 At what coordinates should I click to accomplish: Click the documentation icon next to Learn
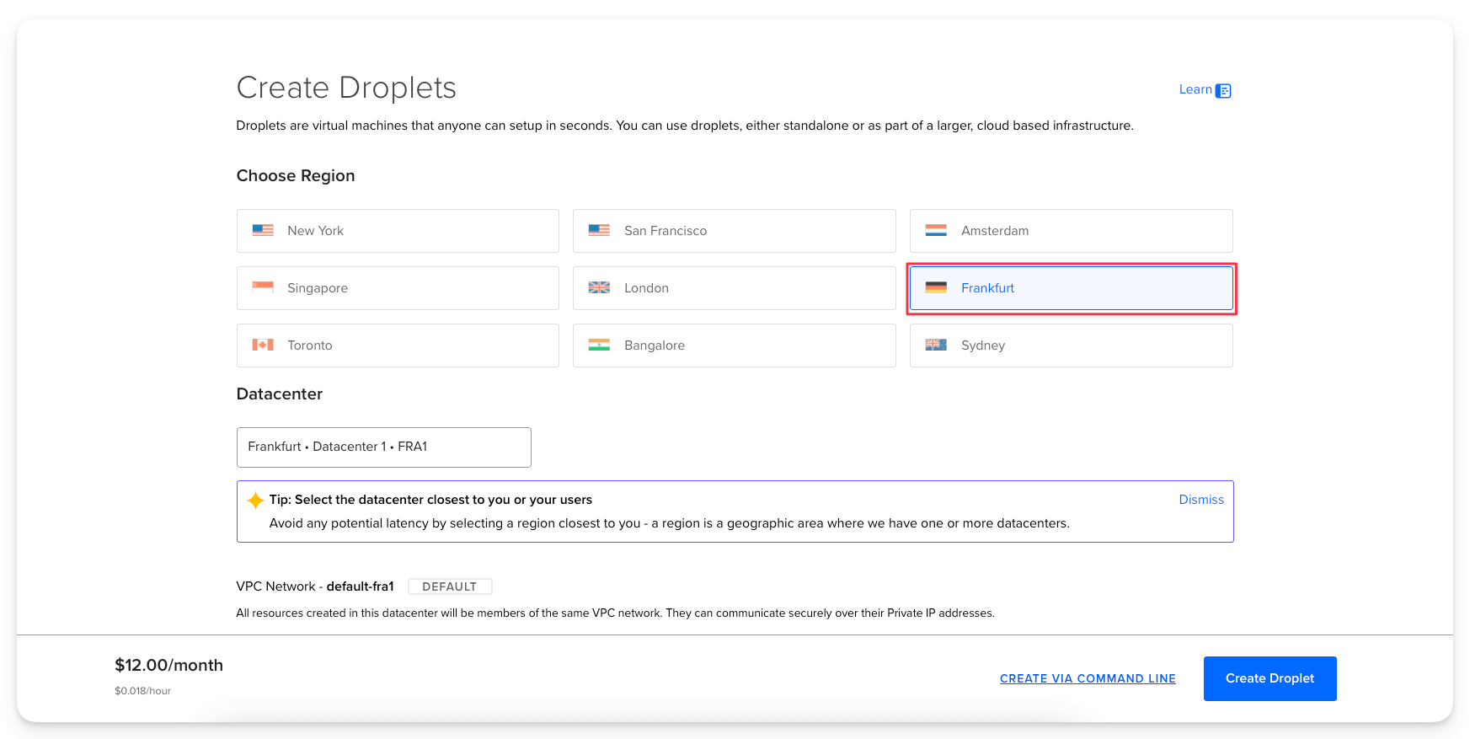tap(1223, 90)
